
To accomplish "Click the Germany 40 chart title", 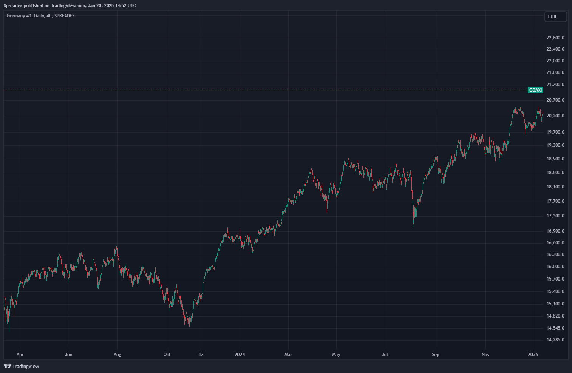I will 41,16.
